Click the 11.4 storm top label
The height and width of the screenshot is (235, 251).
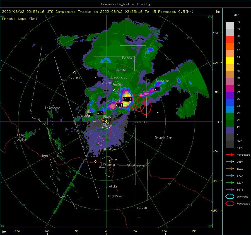click(x=127, y=99)
